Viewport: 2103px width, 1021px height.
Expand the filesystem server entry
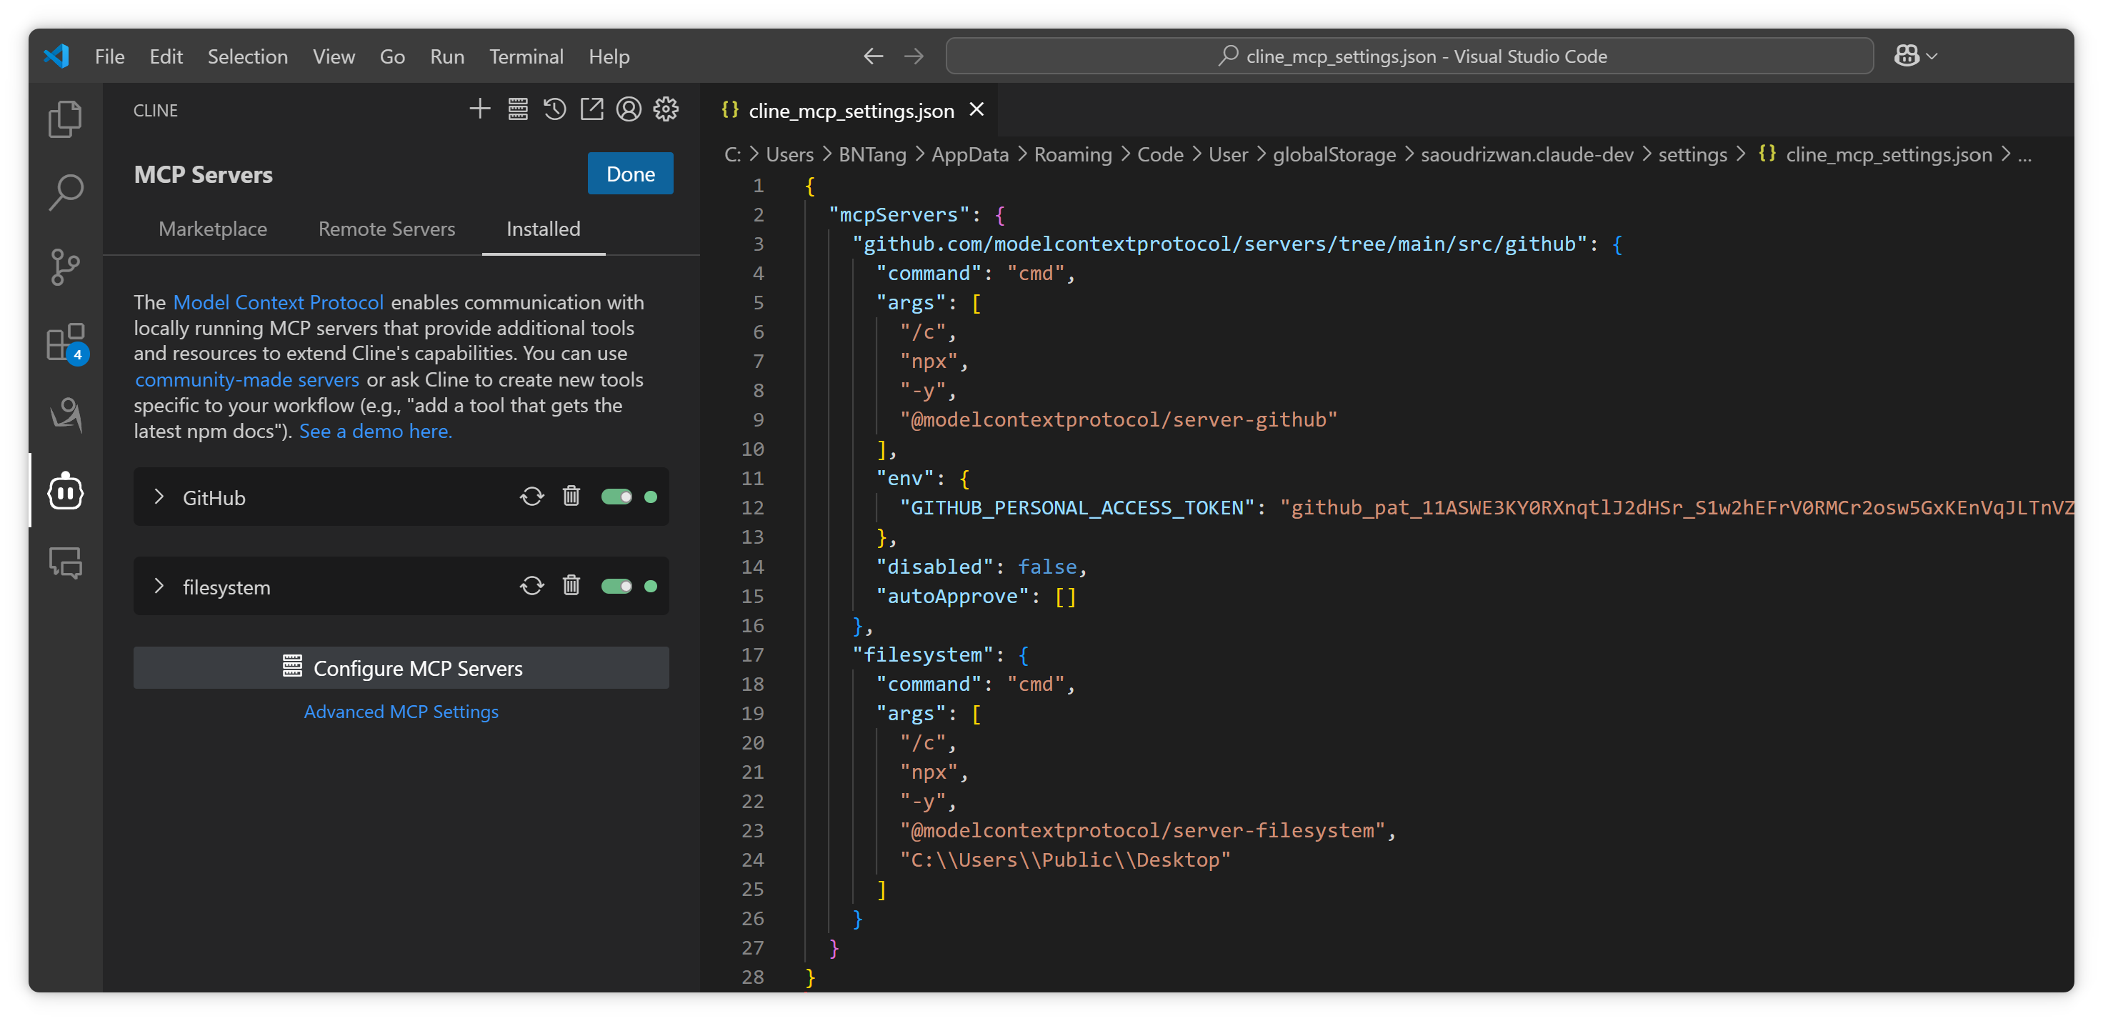(159, 586)
